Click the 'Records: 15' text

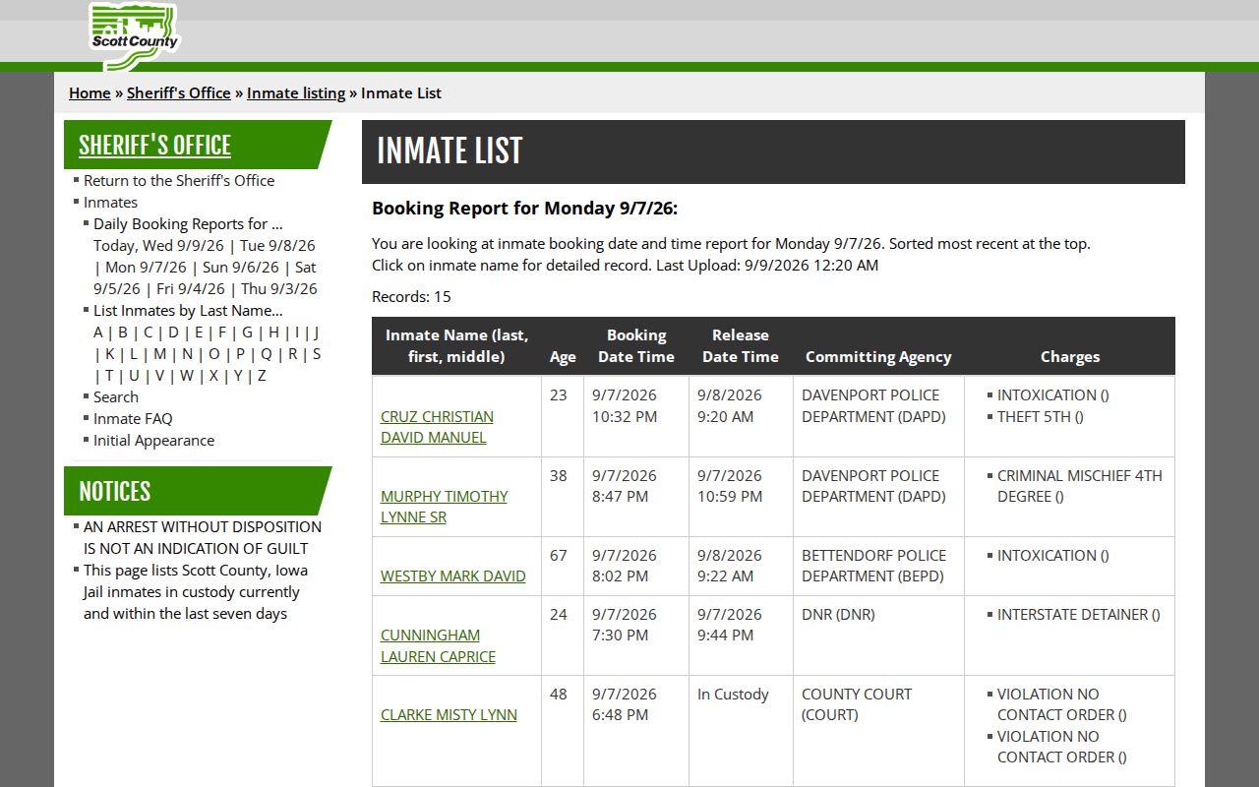click(411, 296)
